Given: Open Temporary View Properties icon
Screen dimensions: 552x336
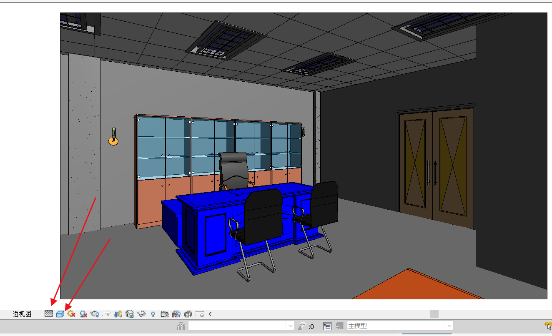Looking at the screenshot, I should (164, 314).
